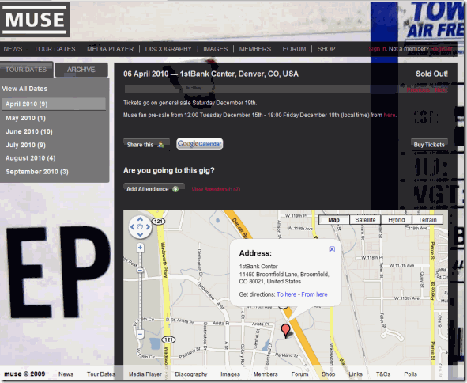Screen dimensions: 467x383
Task: Select May 2010 (1) dates
Action: point(25,118)
